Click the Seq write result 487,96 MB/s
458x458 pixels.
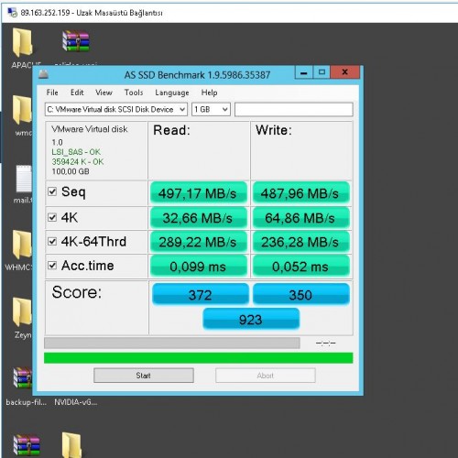(300, 193)
